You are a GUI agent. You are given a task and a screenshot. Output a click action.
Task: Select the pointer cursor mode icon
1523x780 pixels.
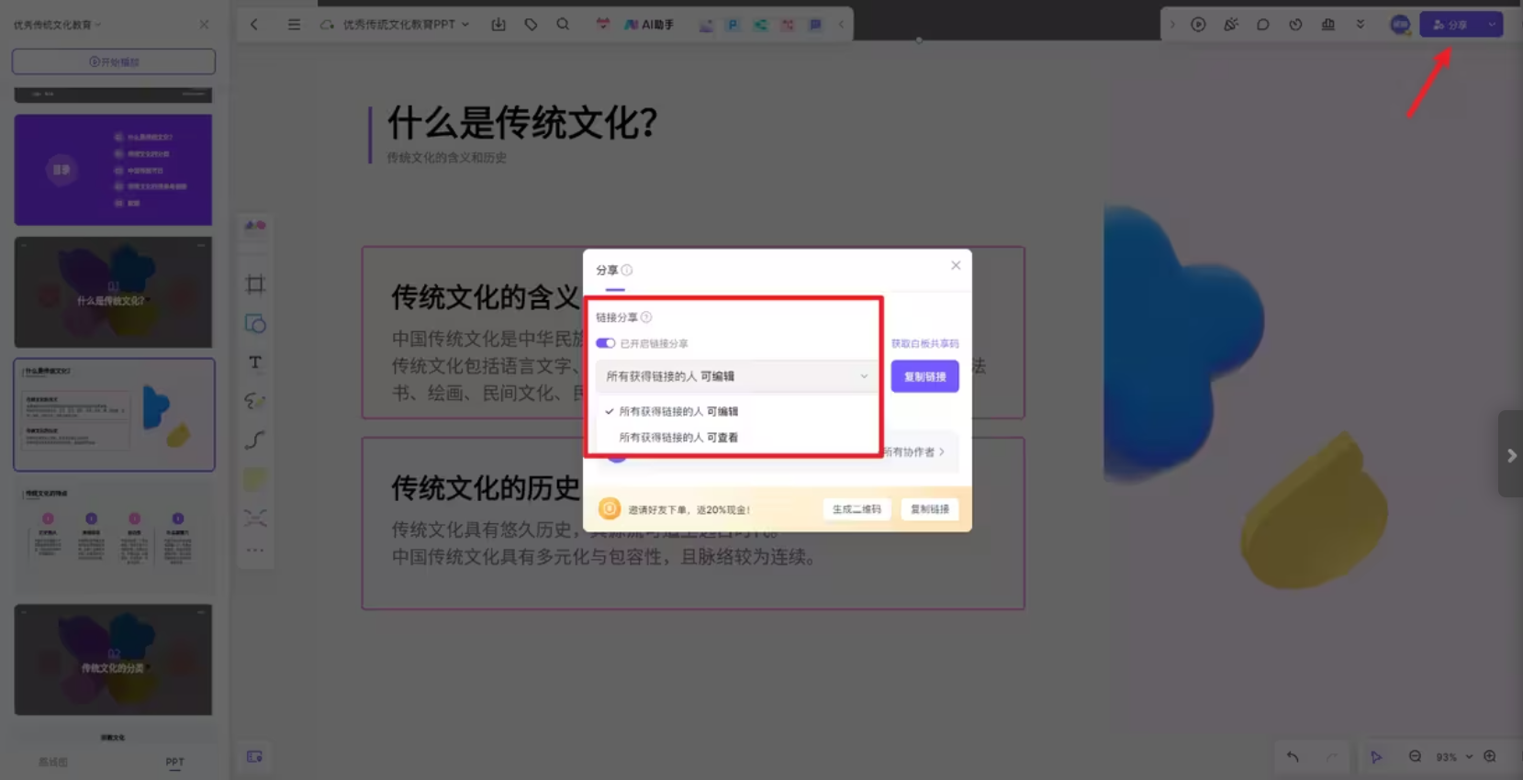coord(1376,757)
